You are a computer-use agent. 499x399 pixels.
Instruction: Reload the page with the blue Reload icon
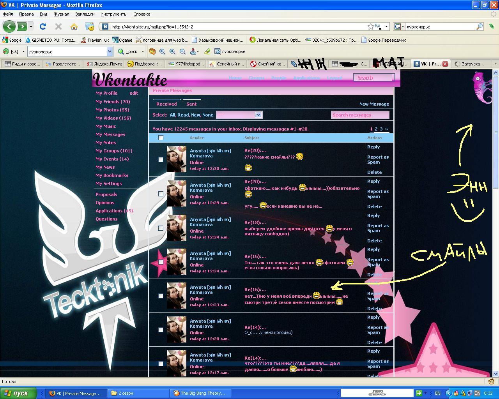(43, 26)
